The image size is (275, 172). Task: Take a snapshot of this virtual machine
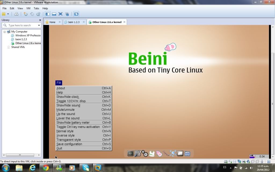coord(26,14)
